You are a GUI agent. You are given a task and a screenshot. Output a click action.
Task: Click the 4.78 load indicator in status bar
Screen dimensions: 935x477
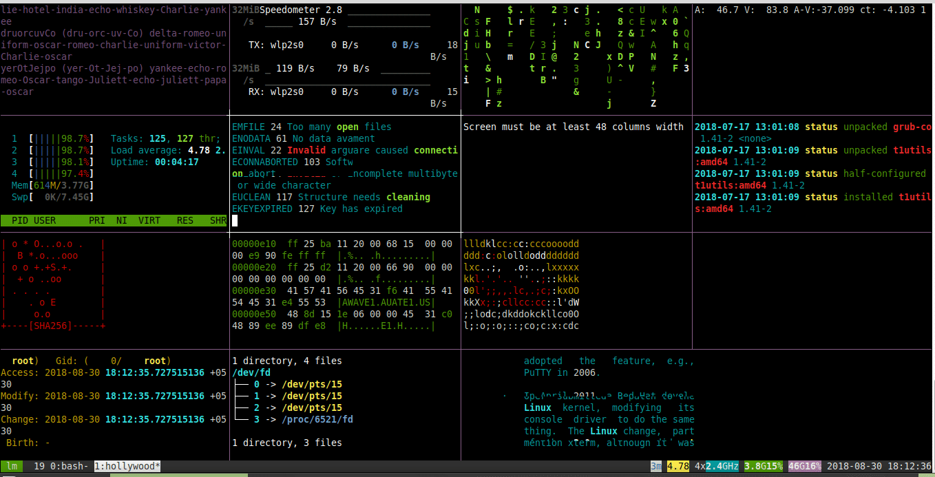click(678, 466)
